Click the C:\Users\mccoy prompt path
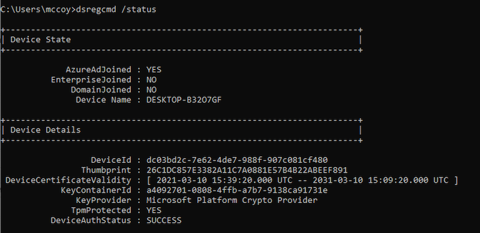Screen dimensions: 480x233 36,10
